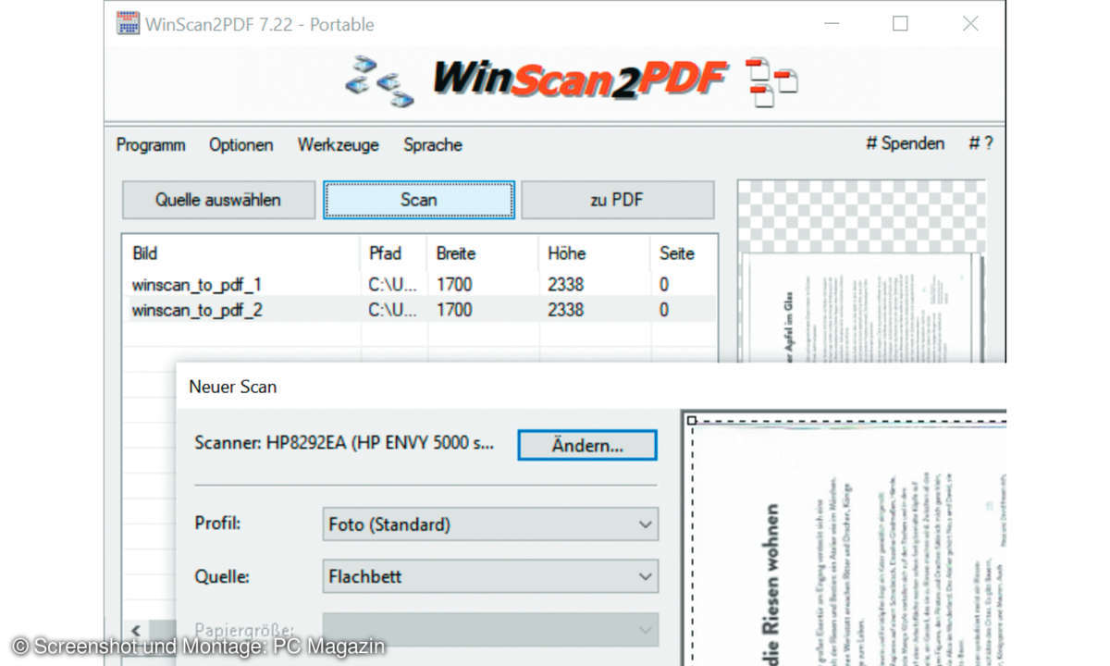Click the left arrow of the horizontal scrollbar
The width and height of the screenshot is (1110, 666).
[136, 631]
